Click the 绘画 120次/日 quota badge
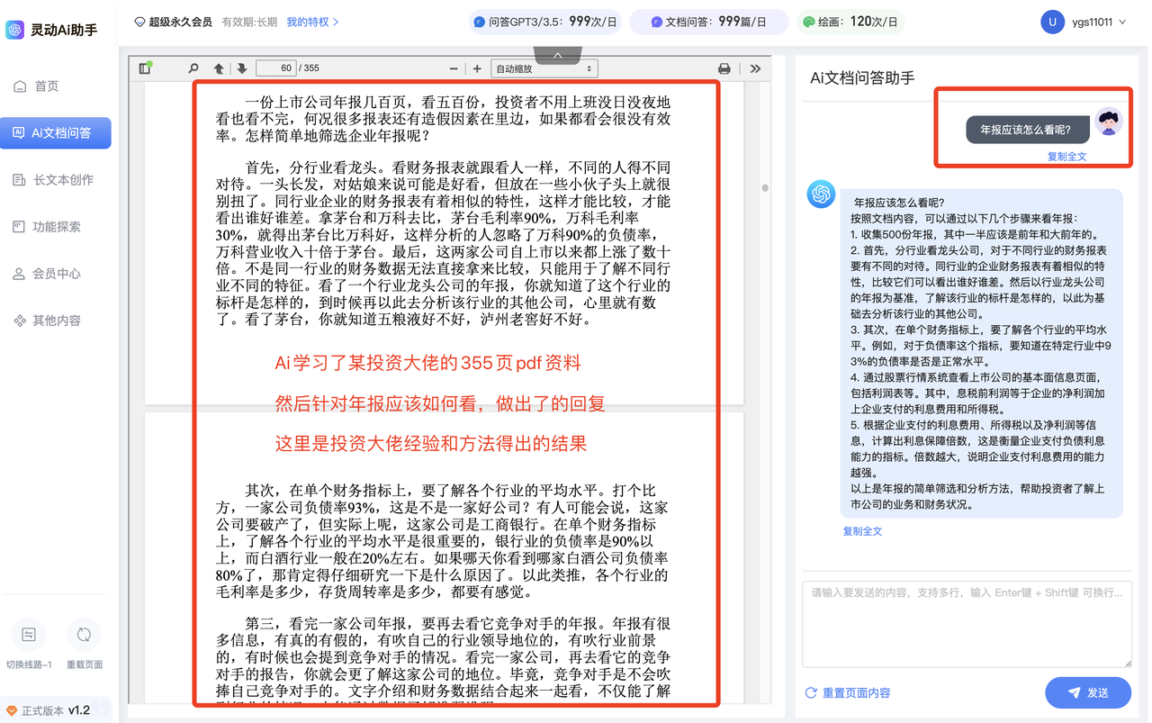This screenshot has width=1152, height=723. 850,22
